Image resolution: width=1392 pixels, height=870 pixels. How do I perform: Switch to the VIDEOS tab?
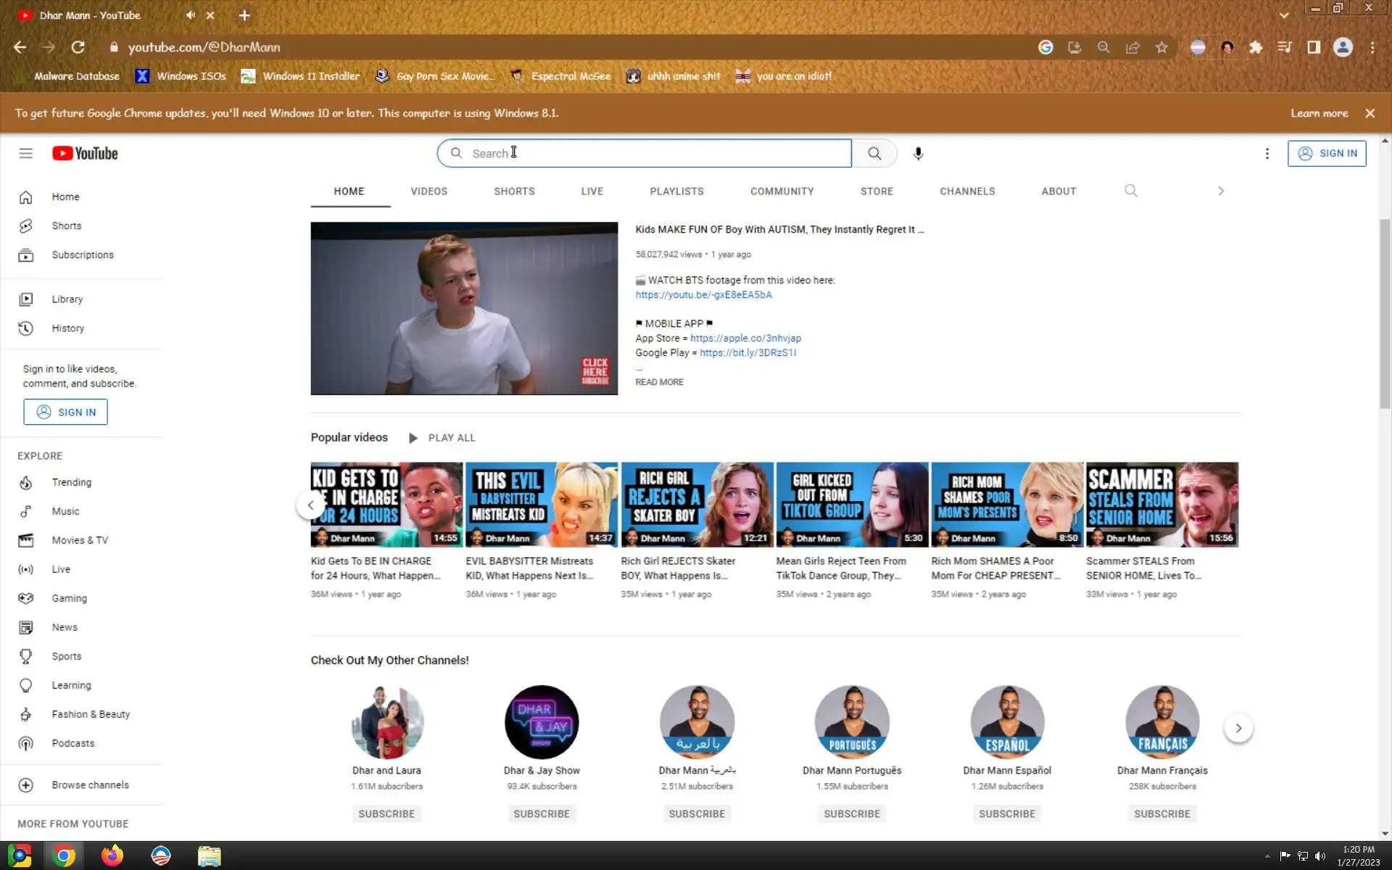(x=428, y=191)
